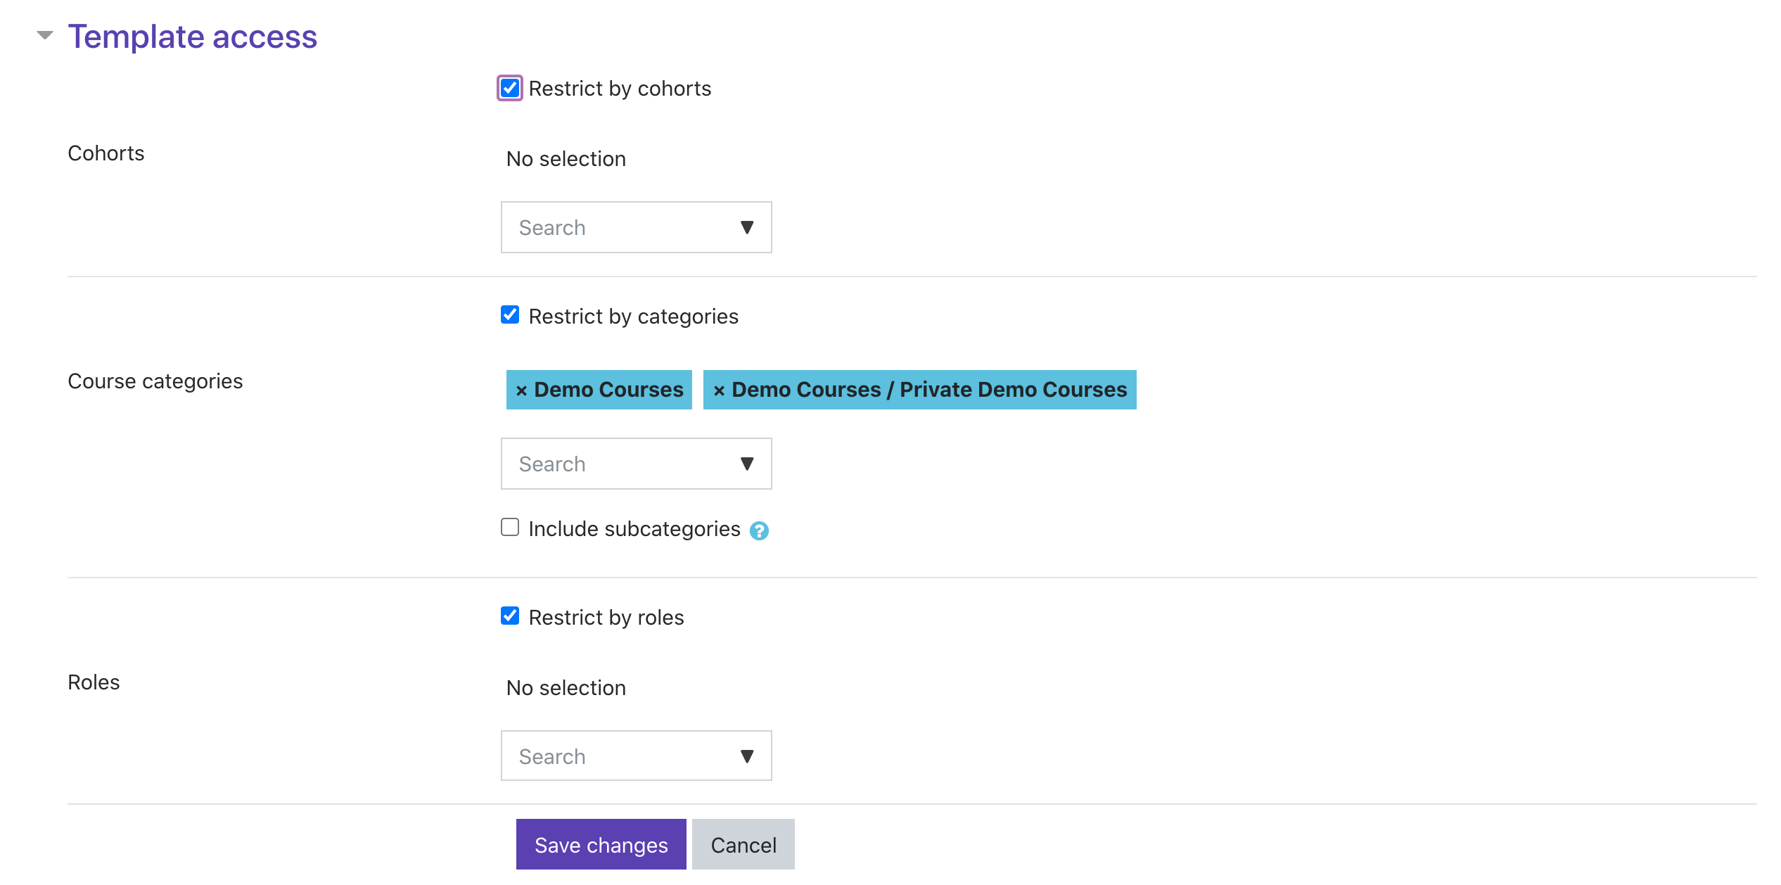Open the Course categories search dropdown
This screenshot has width=1781, height=885.
point(747,464)
